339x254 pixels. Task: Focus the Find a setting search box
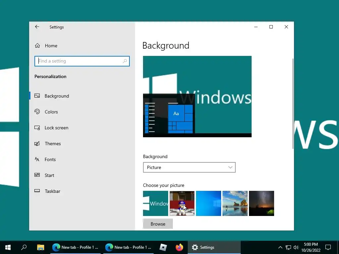coord(82,61)
